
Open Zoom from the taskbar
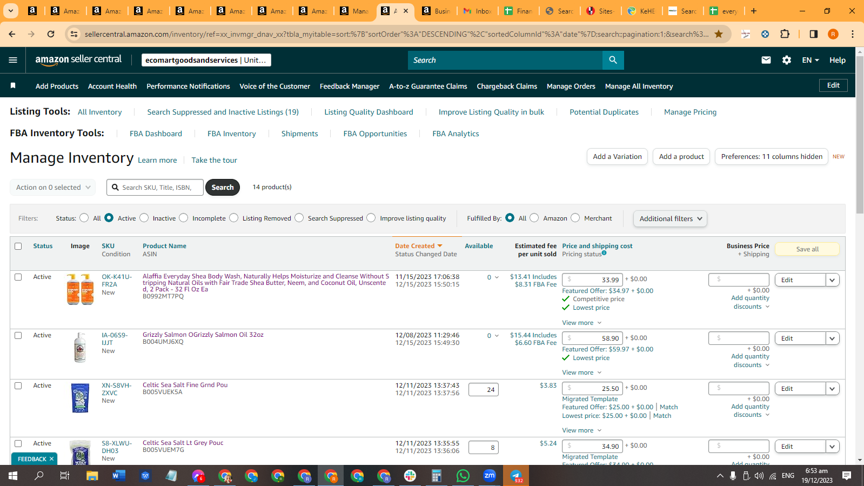coord(490,476)
